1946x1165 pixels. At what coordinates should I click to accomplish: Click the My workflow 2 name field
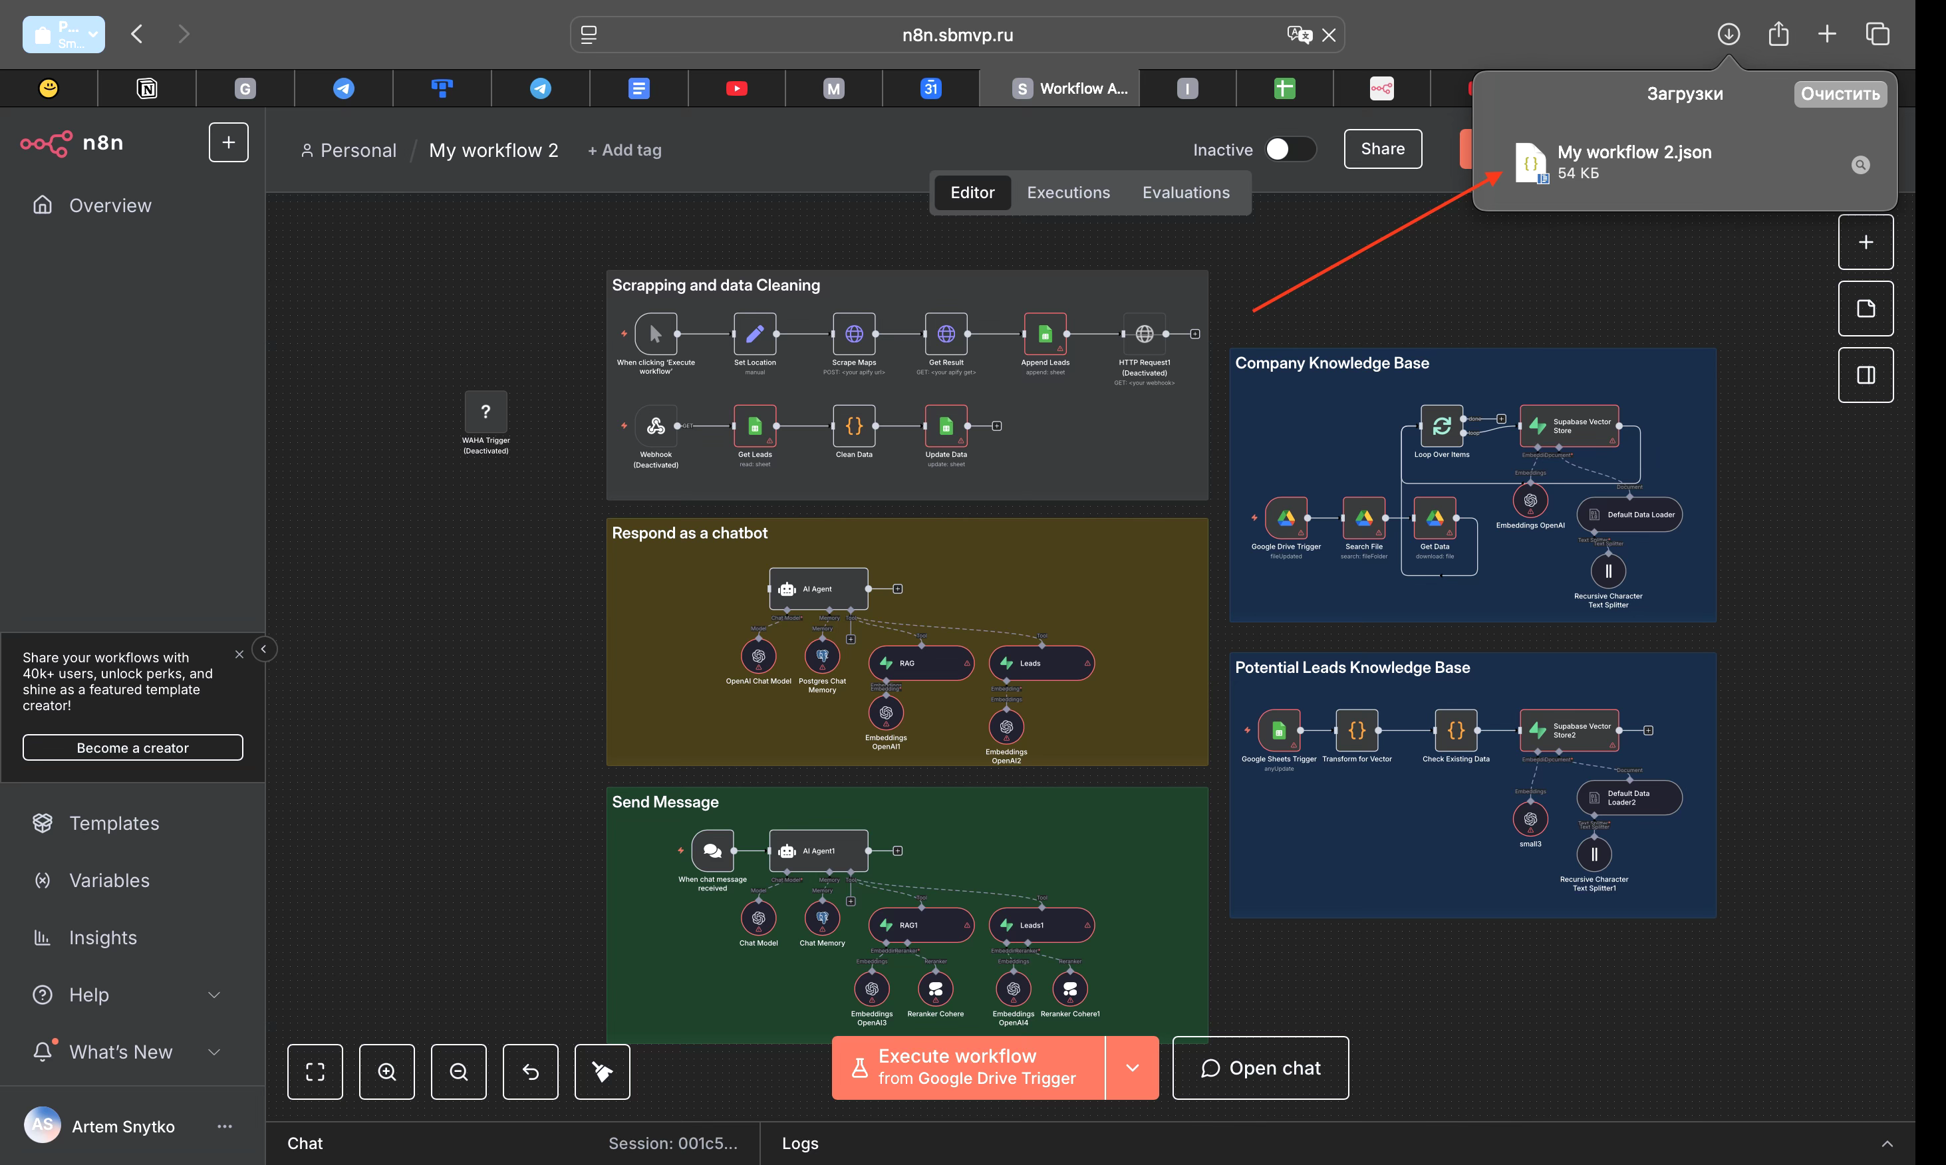[x=493, y=150]
